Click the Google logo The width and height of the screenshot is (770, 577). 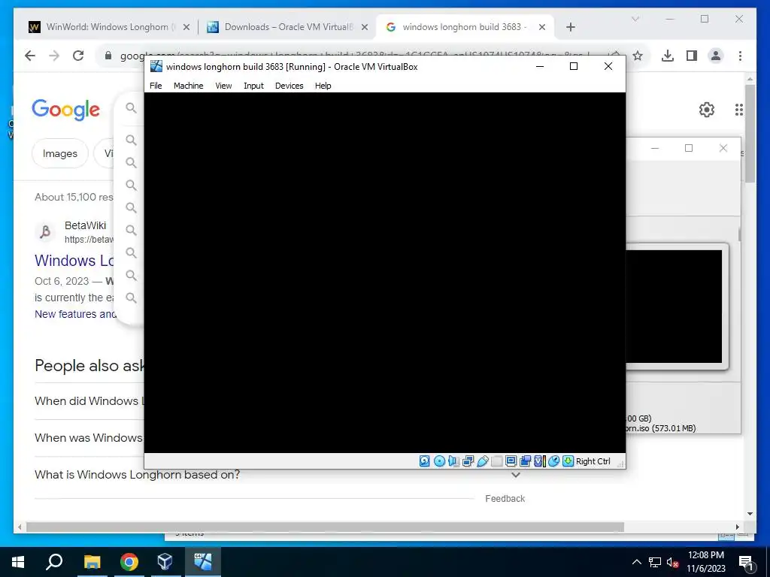click(66, 110)
